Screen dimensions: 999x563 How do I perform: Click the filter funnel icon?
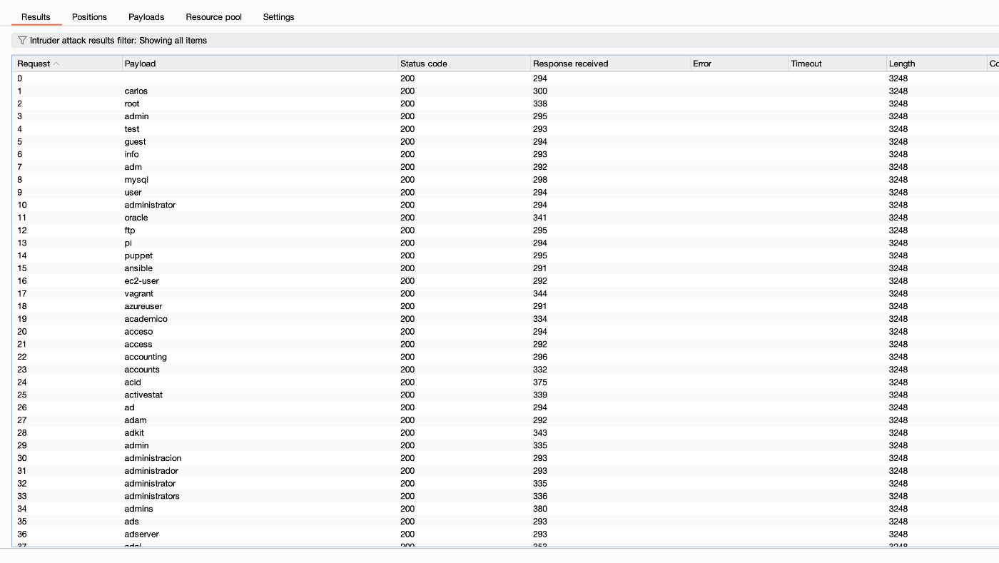pyautogui.click(x=22, y=41)
